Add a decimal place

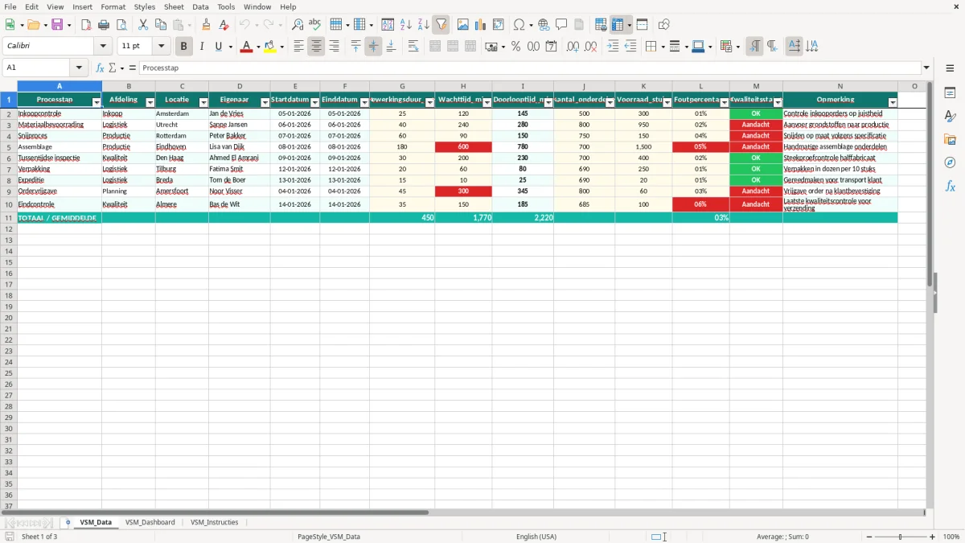pos(573,47)
